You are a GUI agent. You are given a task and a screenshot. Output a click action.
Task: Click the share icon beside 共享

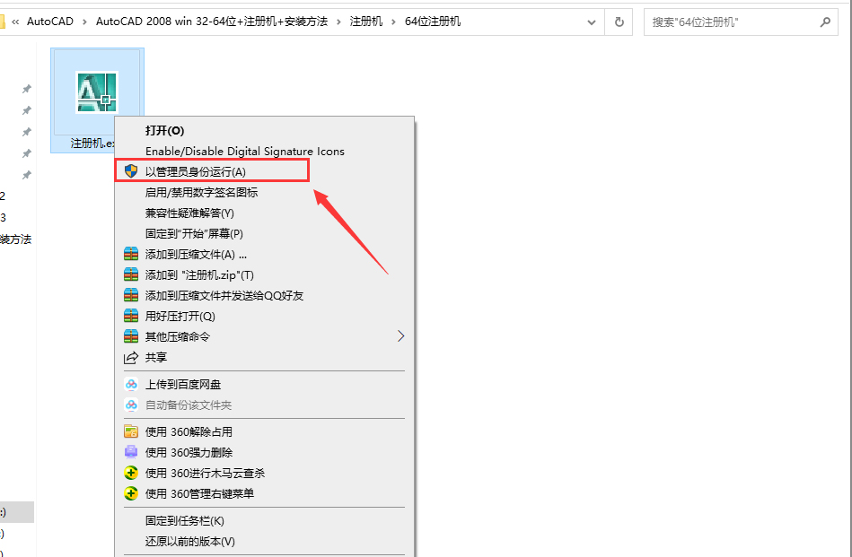(131, 358)
